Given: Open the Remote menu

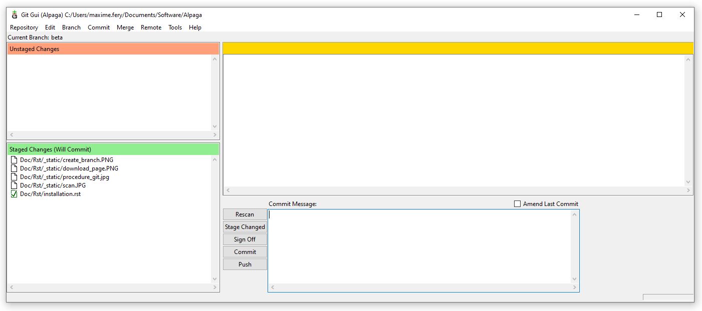Looking at the screenshot, I should point(151,27).
